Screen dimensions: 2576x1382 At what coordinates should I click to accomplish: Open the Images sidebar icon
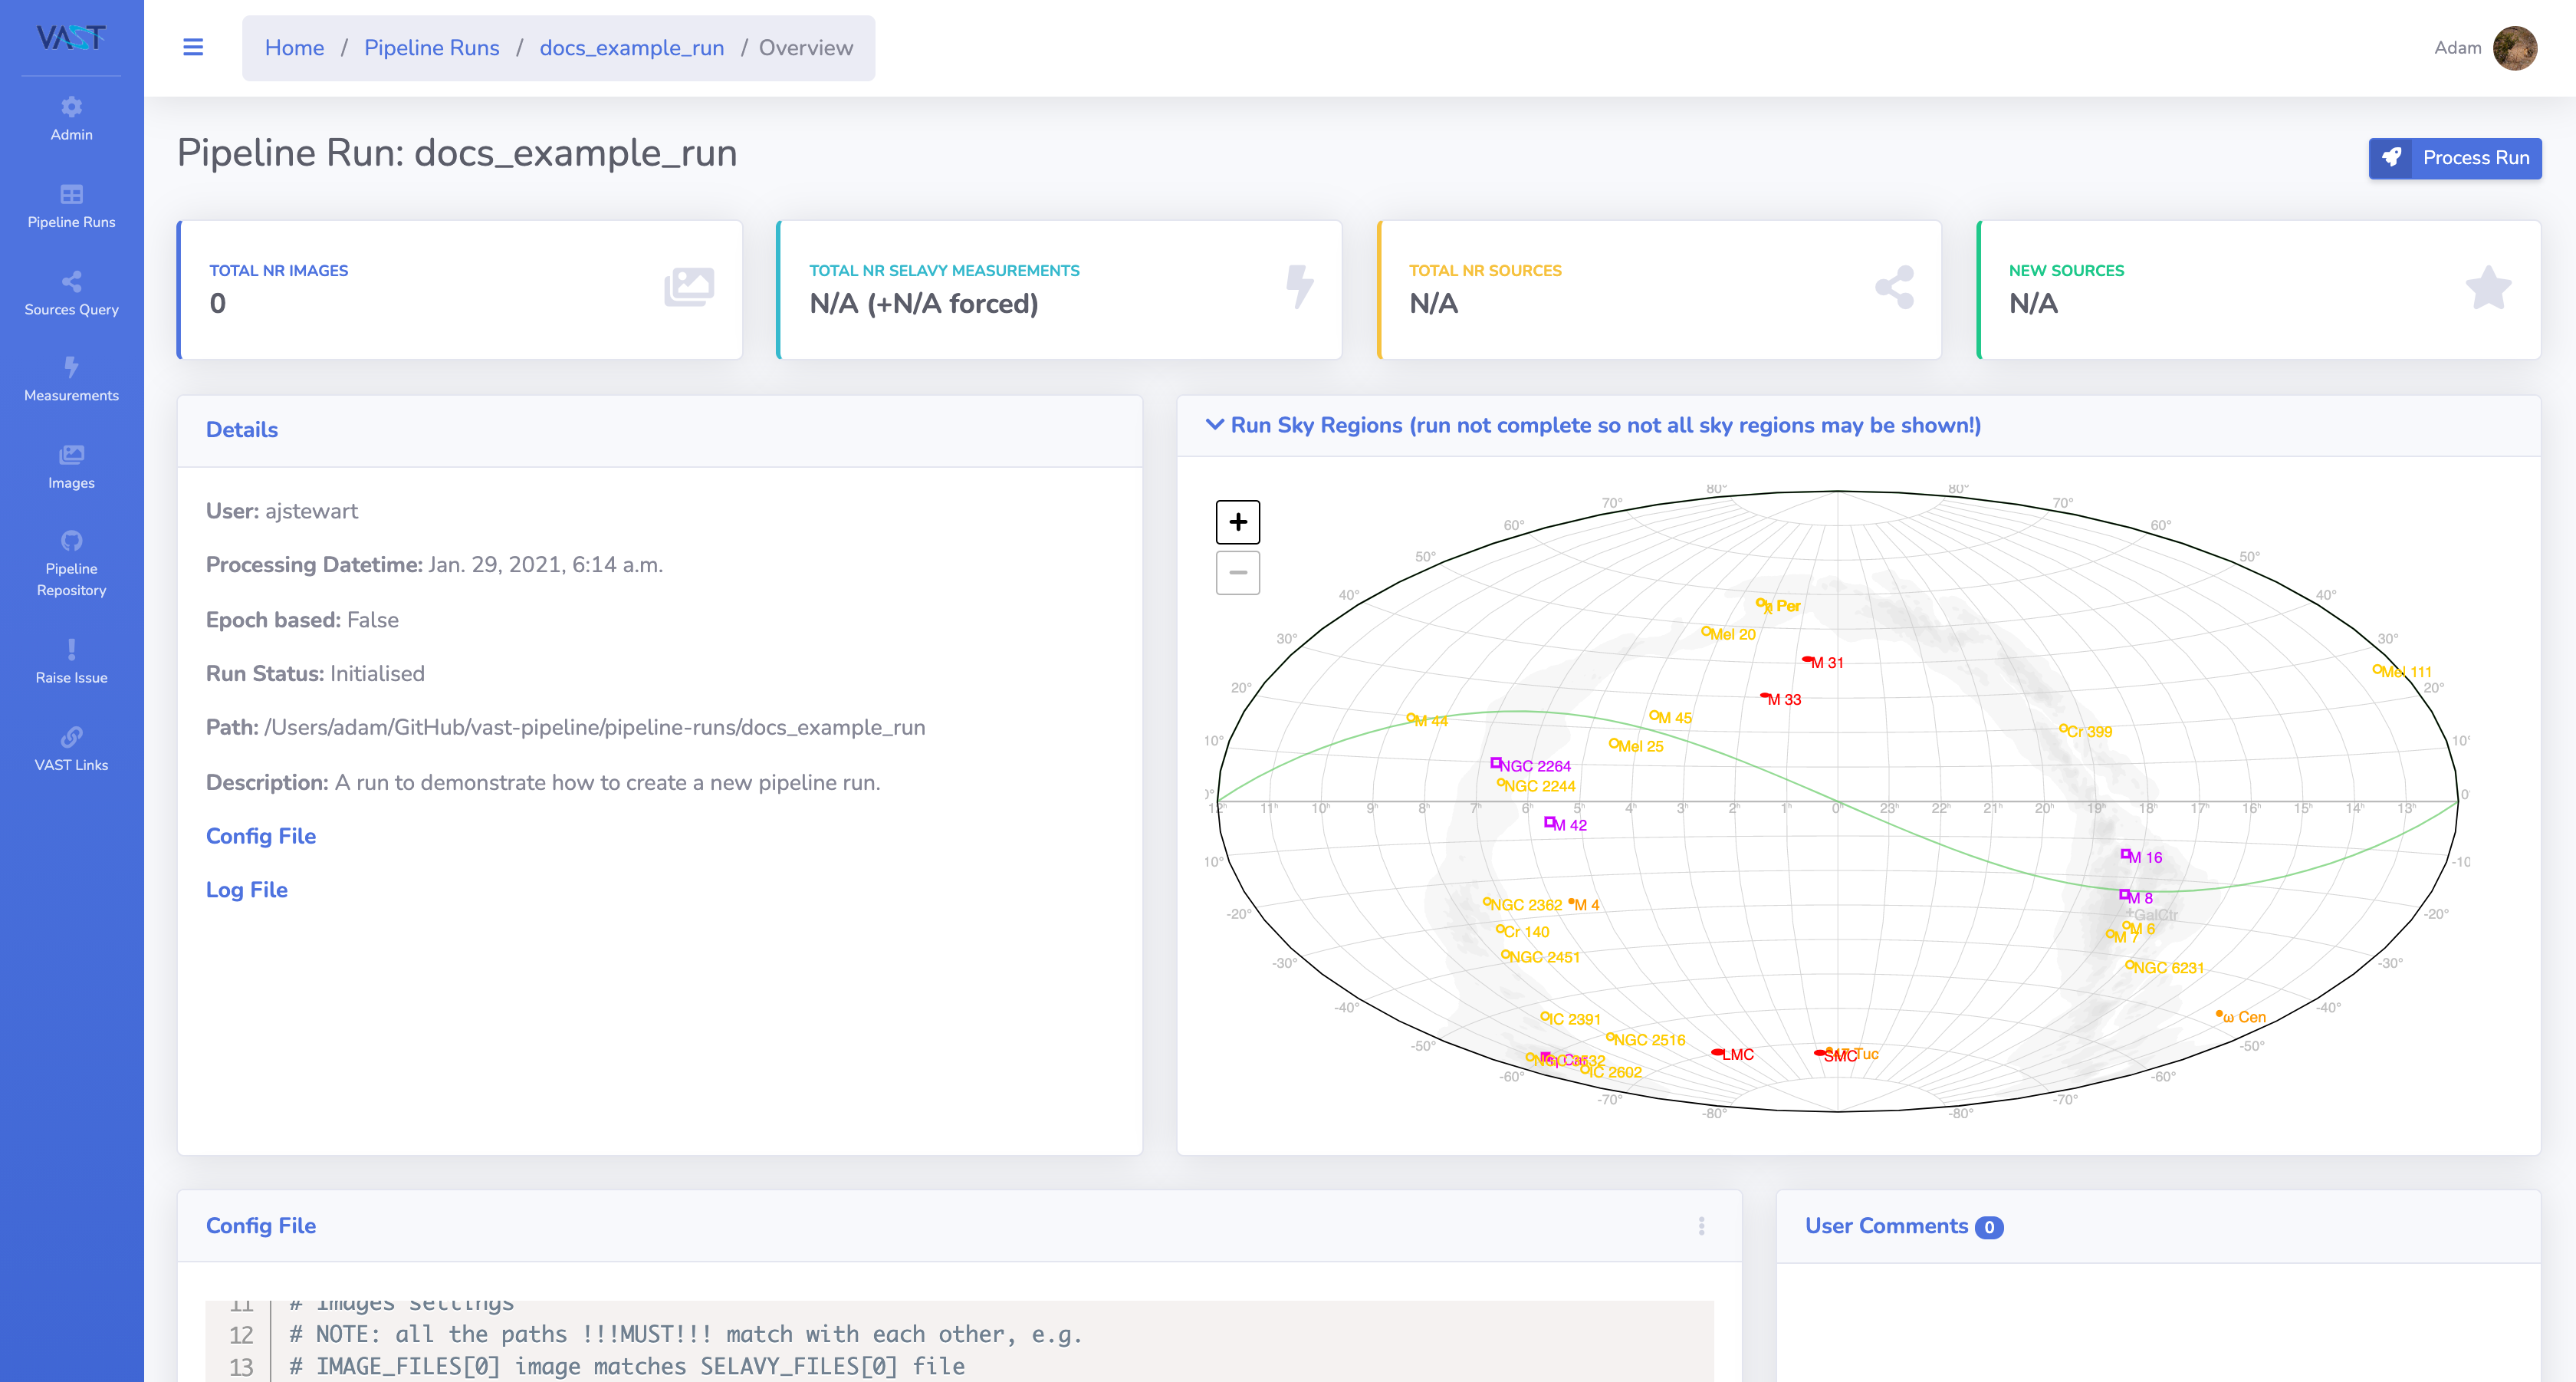71,455
